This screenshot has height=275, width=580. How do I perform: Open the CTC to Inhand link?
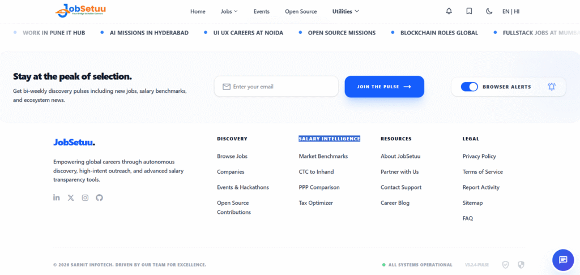click(x=316, y=172)
